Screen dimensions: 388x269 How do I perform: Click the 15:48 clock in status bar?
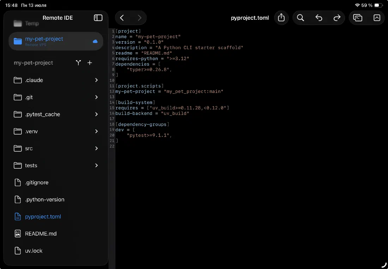click(11, 5)
